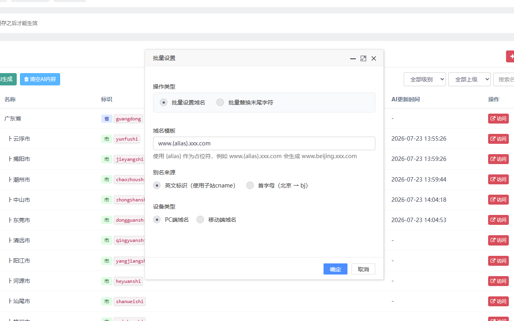Click the 市 badge in 云浮市 row
The image size is (514, 321).
click(x=107, y=139)
